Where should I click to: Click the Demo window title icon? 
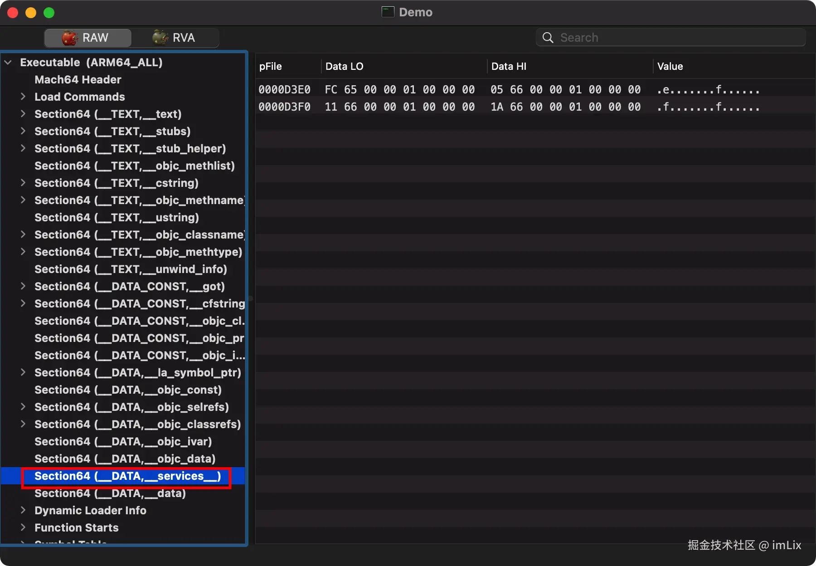[x=388, y=12]
